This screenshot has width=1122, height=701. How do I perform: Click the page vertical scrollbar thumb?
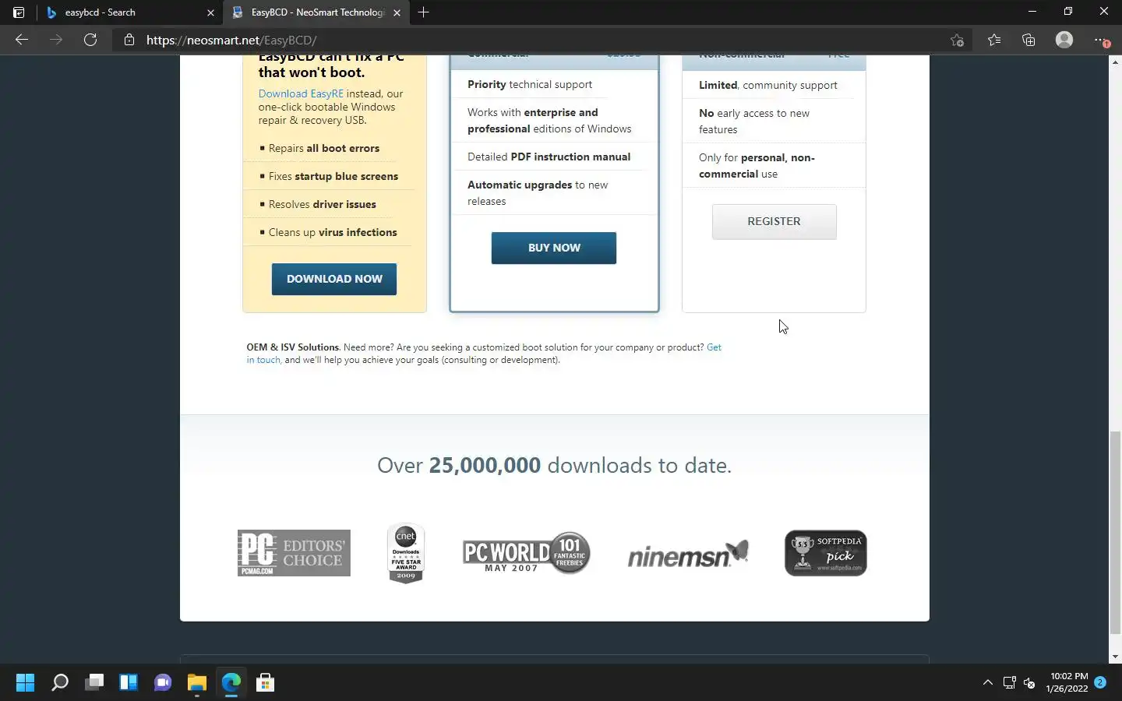point(1115,533)
